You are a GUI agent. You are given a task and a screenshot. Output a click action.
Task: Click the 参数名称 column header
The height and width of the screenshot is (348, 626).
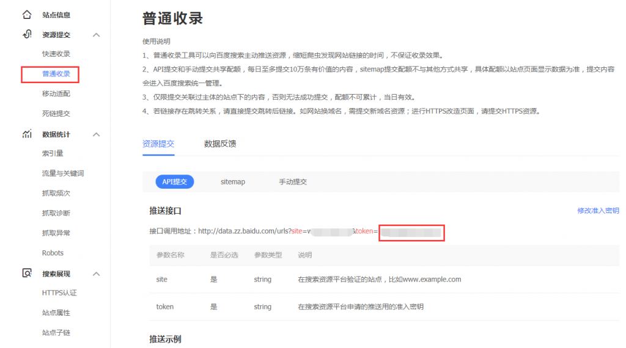[171, 255]
